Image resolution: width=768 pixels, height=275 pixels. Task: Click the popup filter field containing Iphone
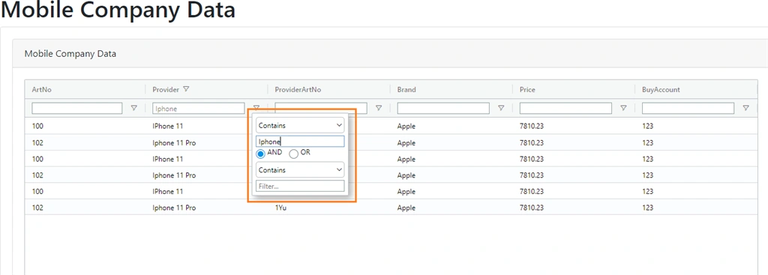point(300,142)
